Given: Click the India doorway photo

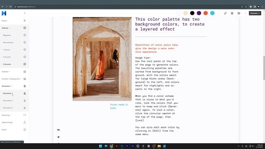Looking at the screenshot, I should click(102, 59).
